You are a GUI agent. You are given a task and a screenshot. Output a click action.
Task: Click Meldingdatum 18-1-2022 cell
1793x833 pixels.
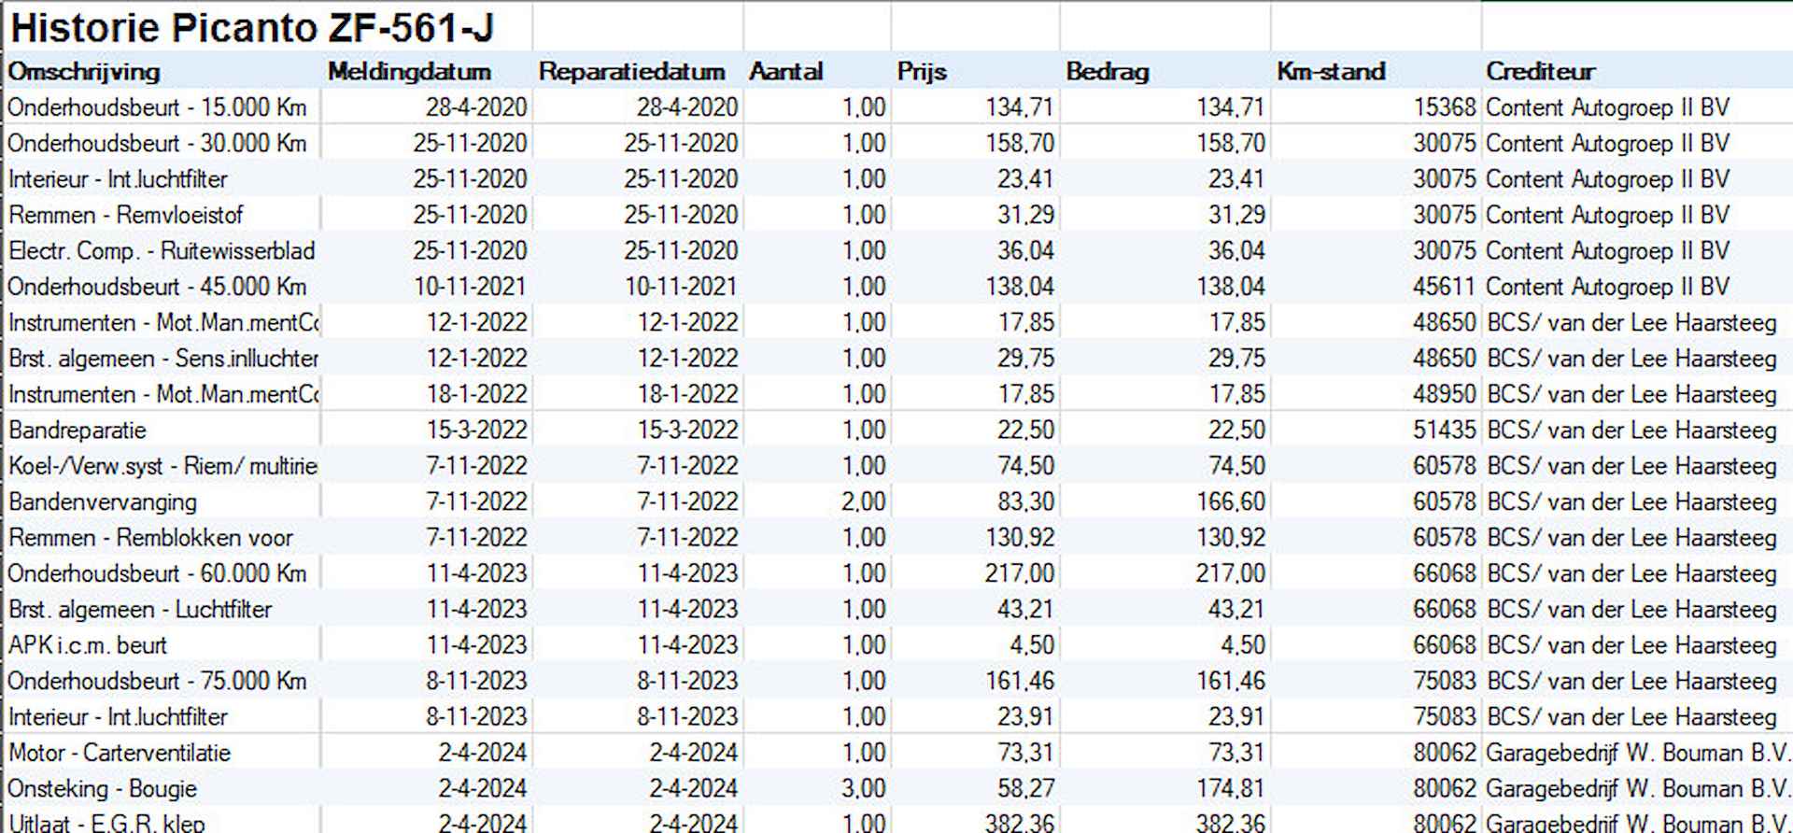click(427, 394)
